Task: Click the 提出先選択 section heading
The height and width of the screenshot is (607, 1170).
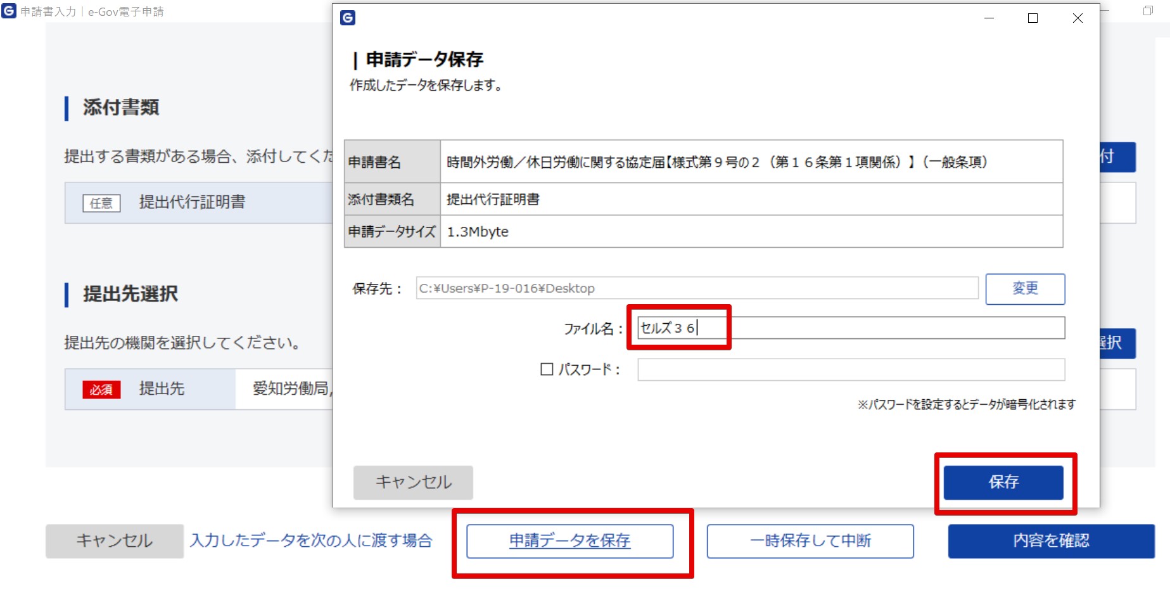Action: [x=130, y=294]
